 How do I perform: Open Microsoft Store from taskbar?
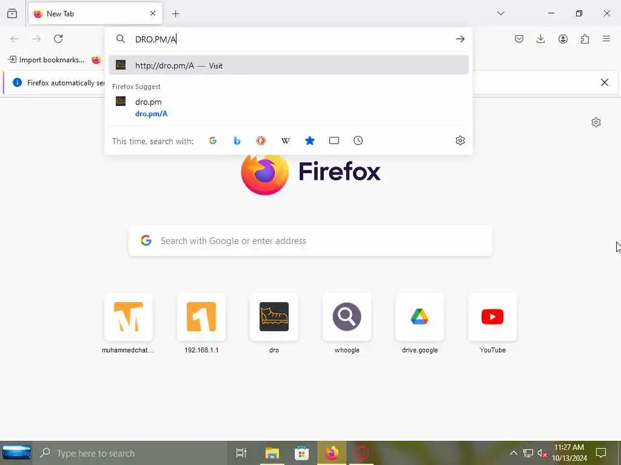(301, 453)
